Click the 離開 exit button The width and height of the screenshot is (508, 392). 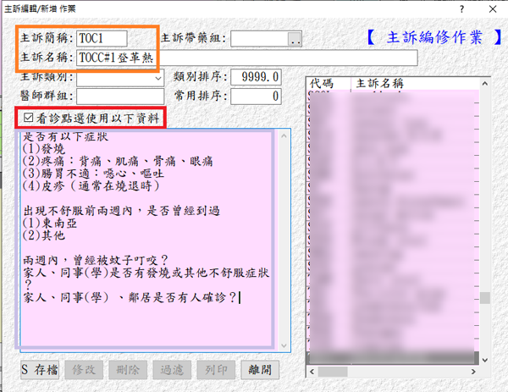[260, 370]
